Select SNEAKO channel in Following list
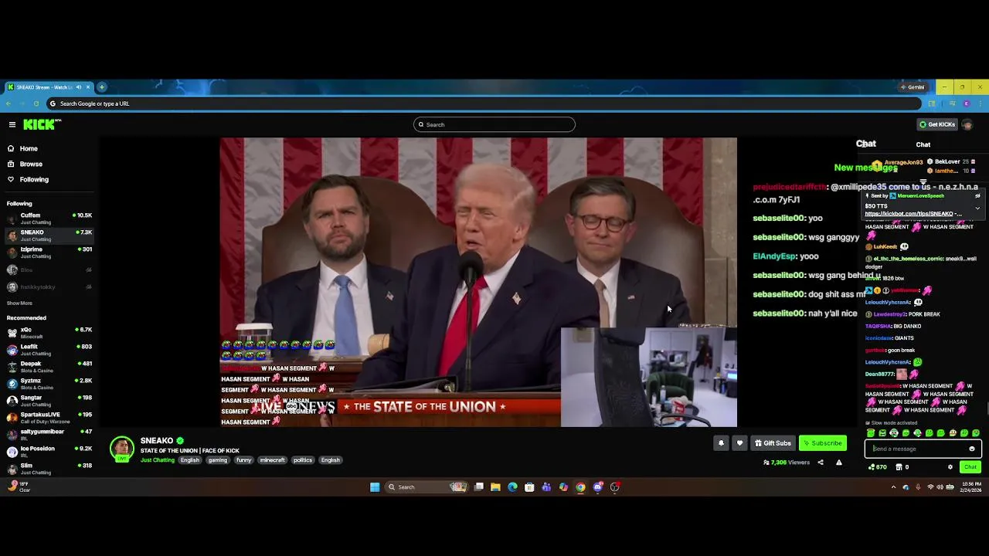This screenshot has width=989, height=556. point(49,235)
